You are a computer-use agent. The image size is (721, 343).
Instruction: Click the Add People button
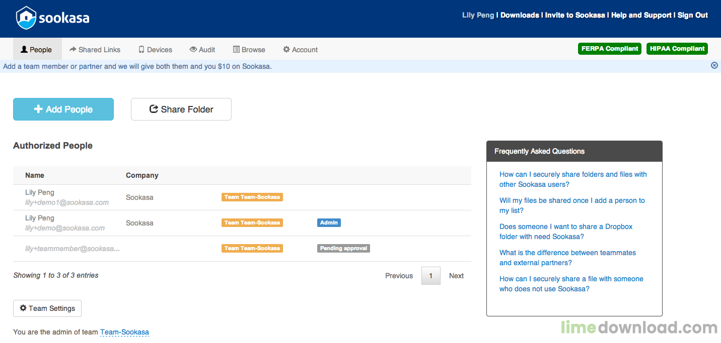tap(63, 109)
